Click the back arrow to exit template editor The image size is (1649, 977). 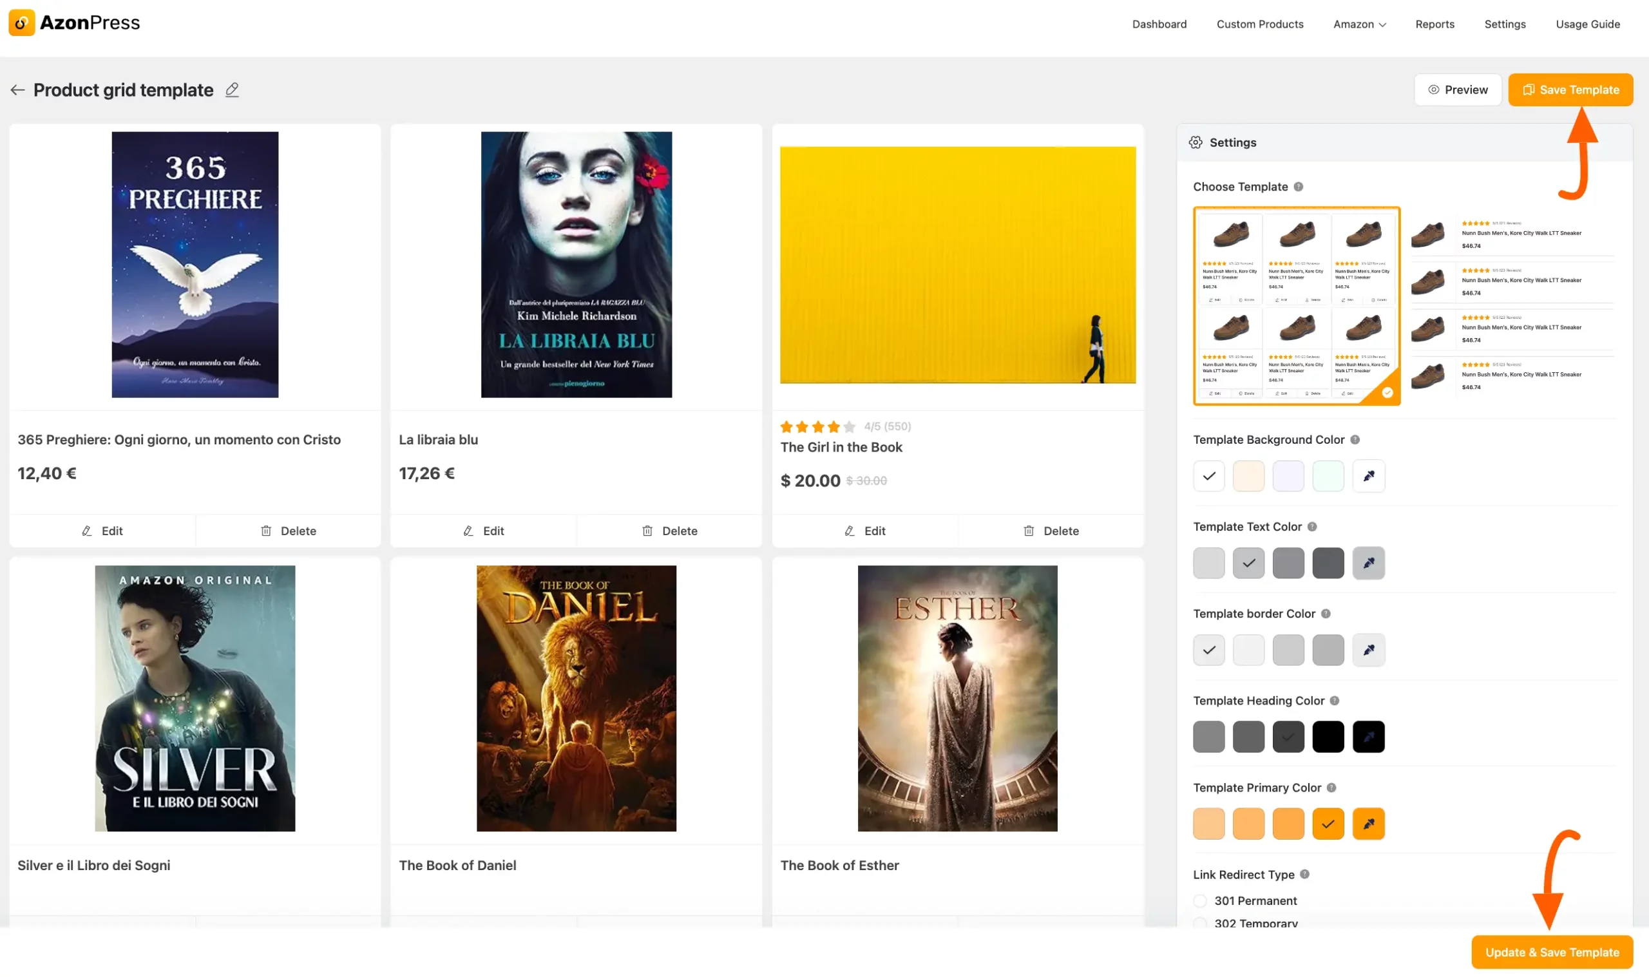[17, 90]
